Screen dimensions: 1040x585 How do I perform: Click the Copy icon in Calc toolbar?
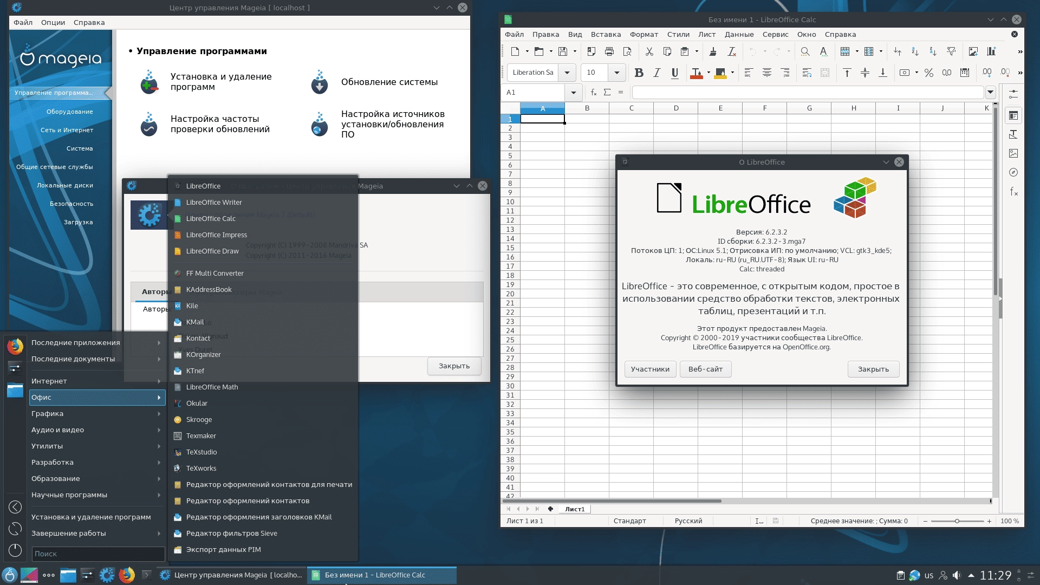[x=667, y=51]
